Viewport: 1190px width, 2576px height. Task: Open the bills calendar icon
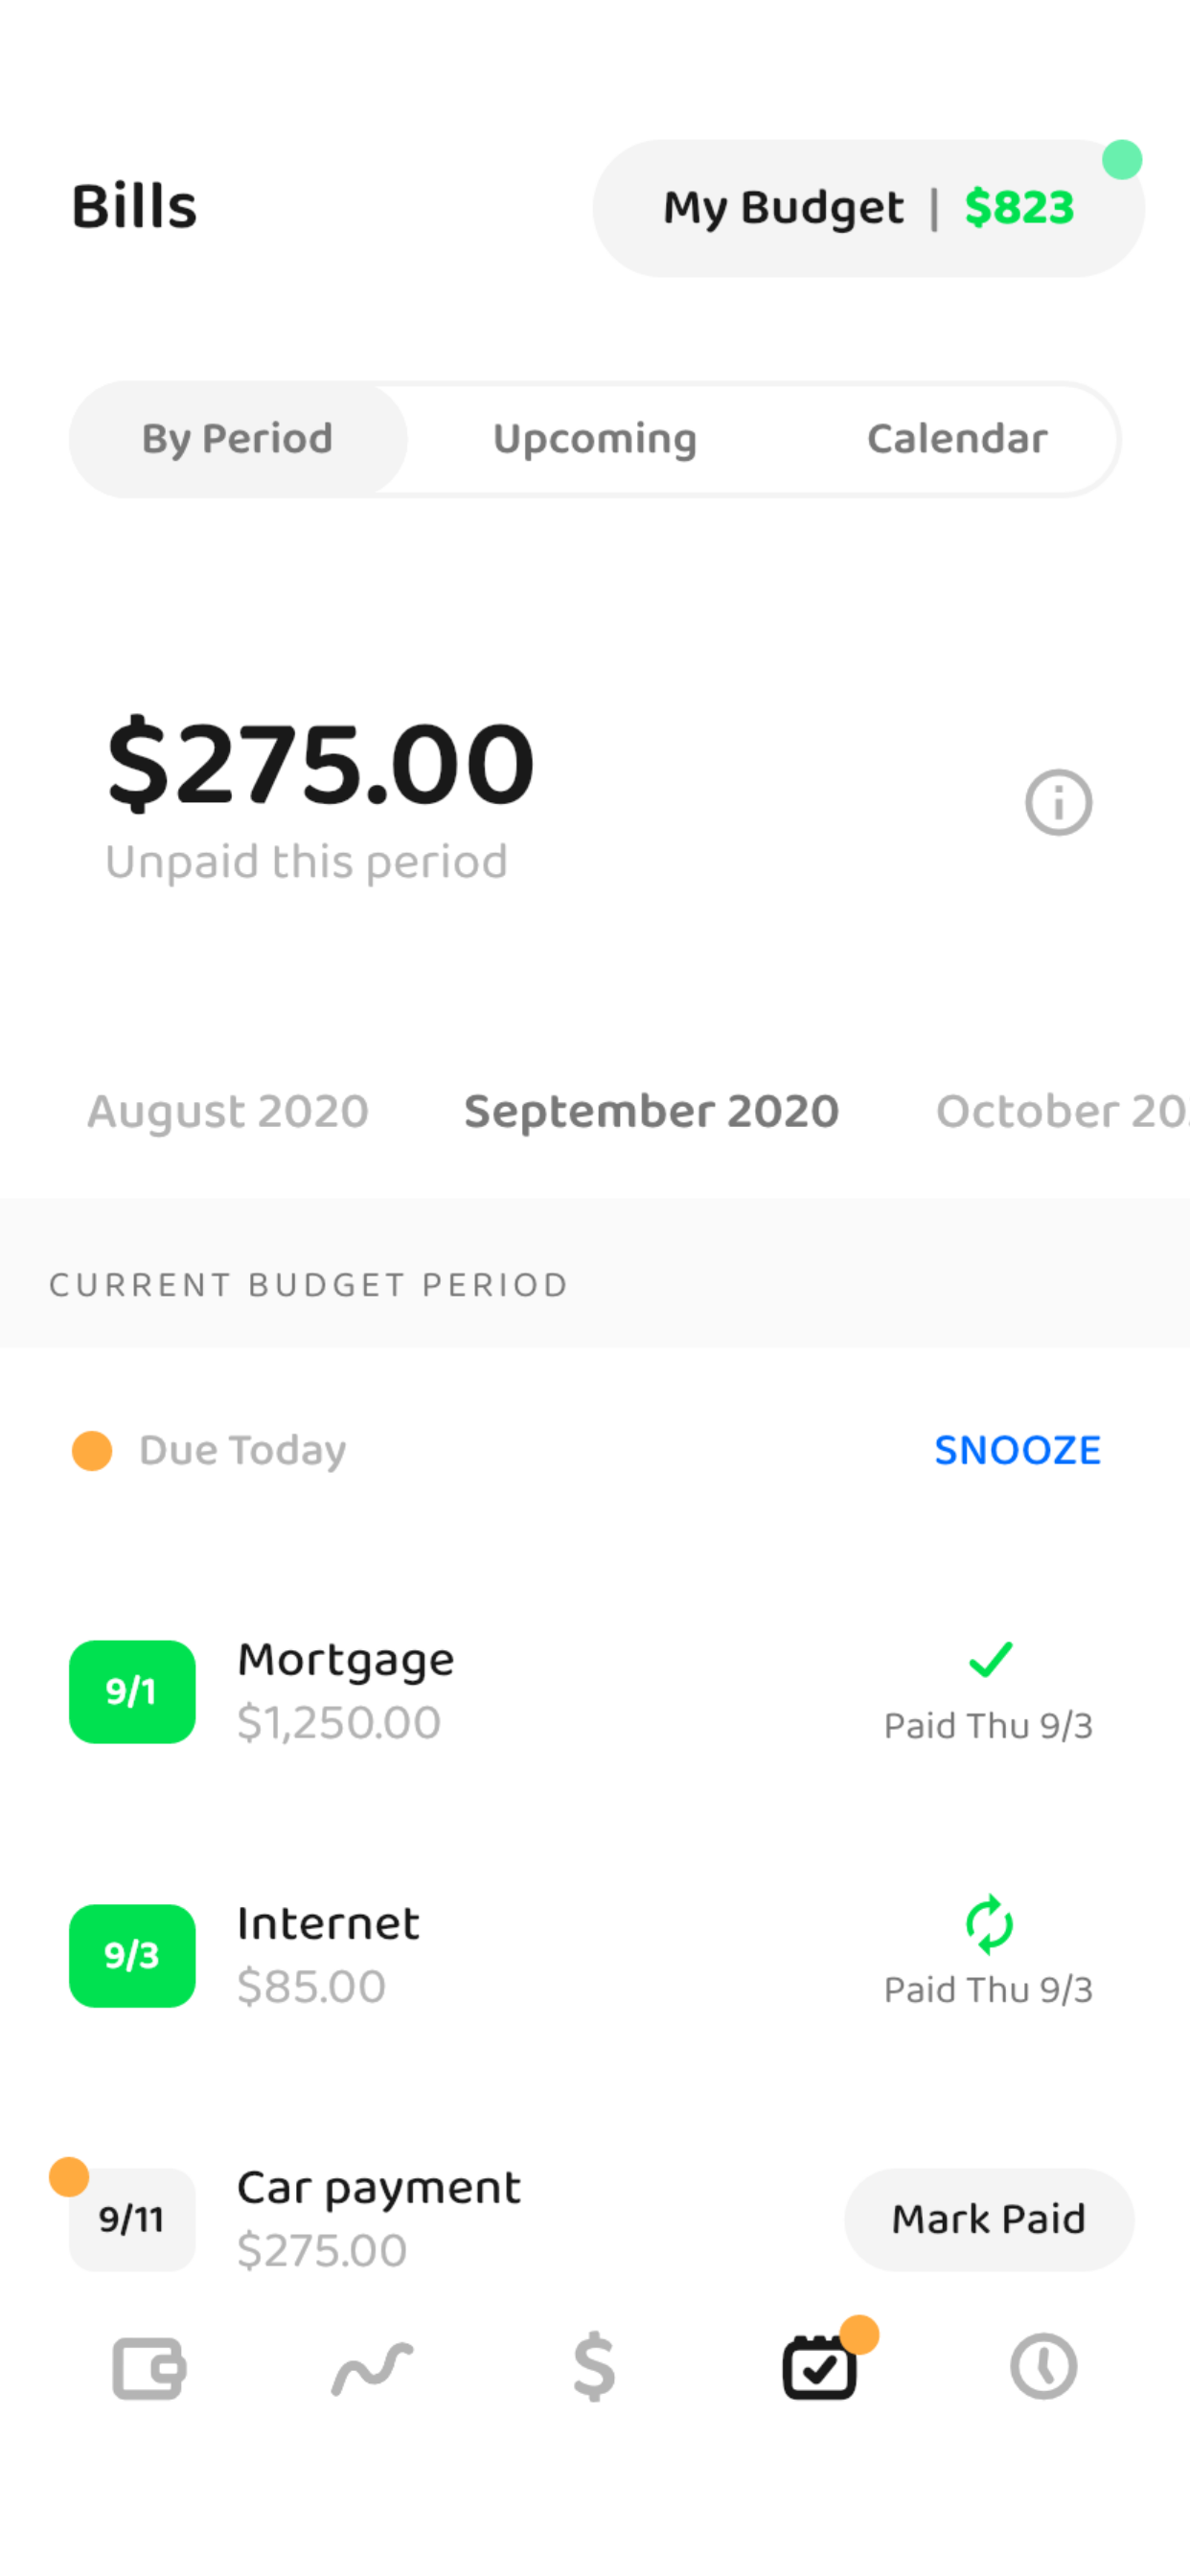coord(820,2367)
